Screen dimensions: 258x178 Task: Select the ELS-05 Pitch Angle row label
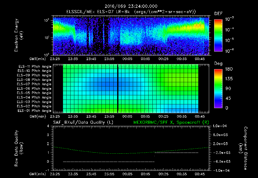34,93
